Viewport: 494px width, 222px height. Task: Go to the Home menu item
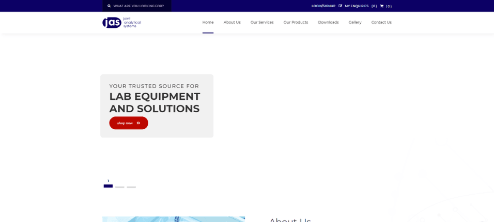208,22
